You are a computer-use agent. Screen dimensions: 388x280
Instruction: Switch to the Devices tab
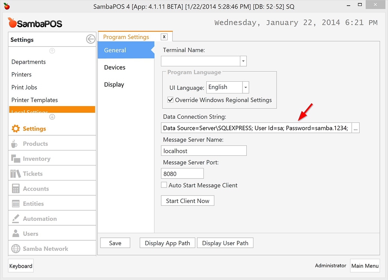[115, 67]
